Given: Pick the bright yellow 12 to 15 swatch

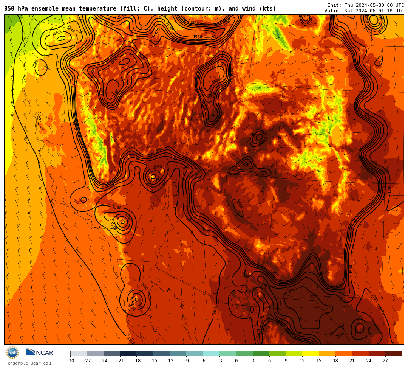Looking at the screenshot, I should [x=311, y=354].
